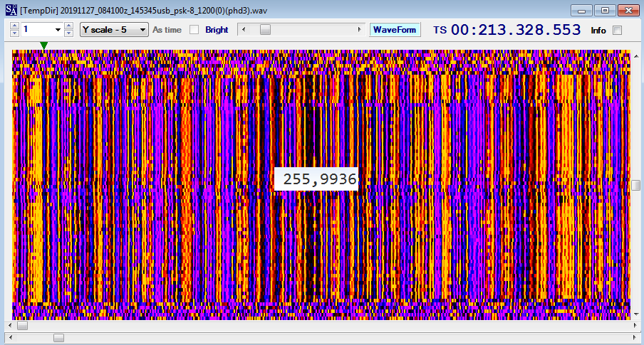Click the up arrow right of the 1 combo box
This screenshot has width=644, height=345.
(68, 26)
